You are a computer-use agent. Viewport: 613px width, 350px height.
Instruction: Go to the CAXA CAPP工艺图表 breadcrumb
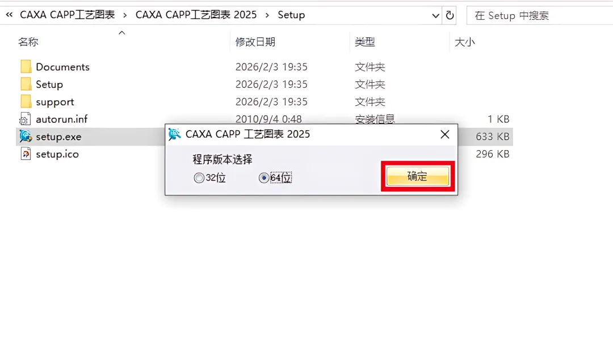tap(67, 15)
